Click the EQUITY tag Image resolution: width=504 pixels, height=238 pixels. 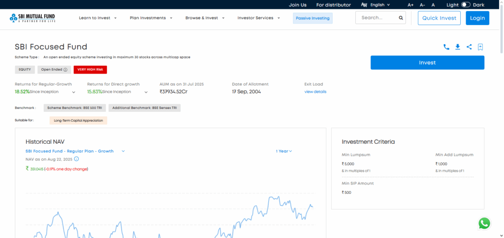pyautogui.click(x=25, y=70)
